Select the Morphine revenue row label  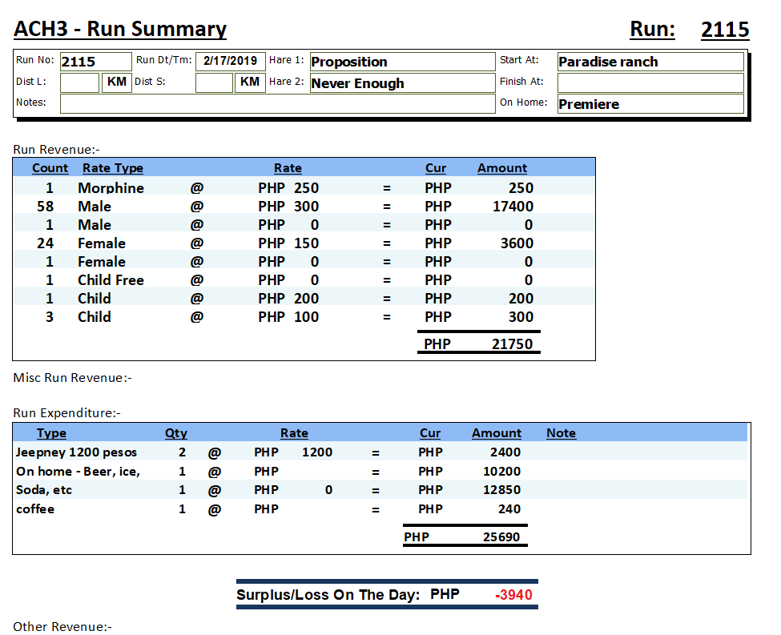[x=111, y=188]
